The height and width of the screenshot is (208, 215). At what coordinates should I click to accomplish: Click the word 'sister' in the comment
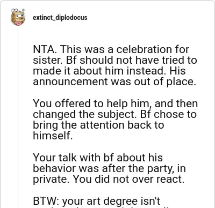pos(48,60)
